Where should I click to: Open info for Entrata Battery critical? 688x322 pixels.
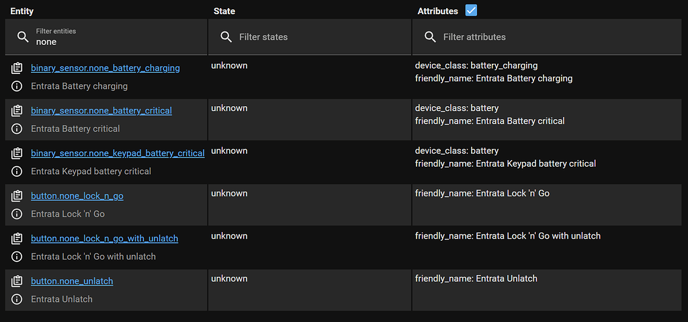click(x=17, y=128)
